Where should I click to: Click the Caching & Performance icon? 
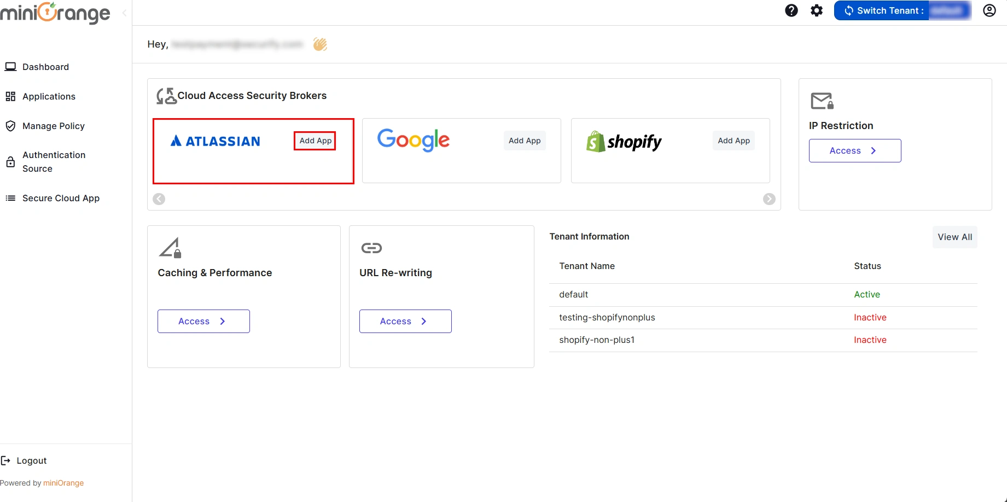170,248
